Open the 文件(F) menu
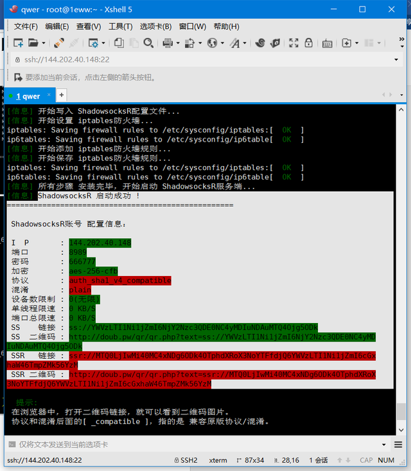411x471 pixels. click(x=26, y=26)
